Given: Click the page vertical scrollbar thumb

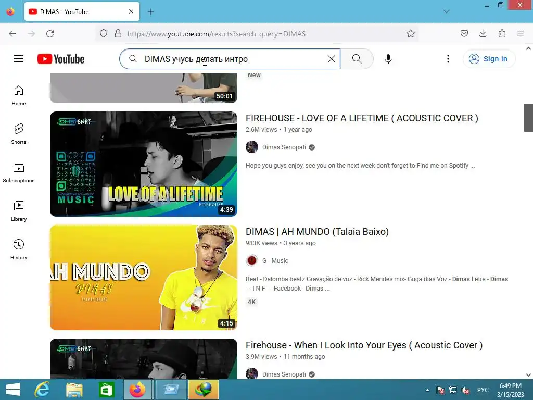Looking at the screenshot, I should [528, 118].
